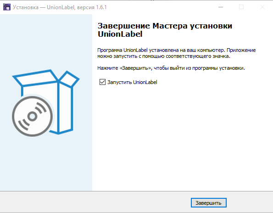Click the Программа UnionLabel установлена paragraph

[x=176, y=53]
